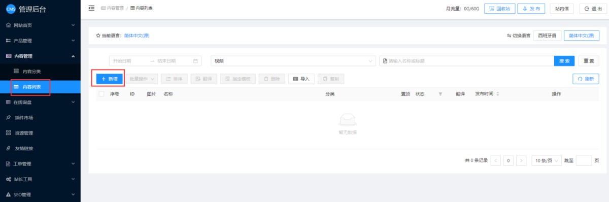Click the 操作 column header
Image resolution: width=609 pixels, height=202 pixels.
click(x=556, y=94)
